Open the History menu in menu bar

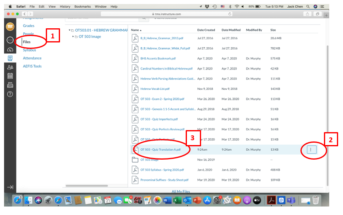[x=65, y=7]
